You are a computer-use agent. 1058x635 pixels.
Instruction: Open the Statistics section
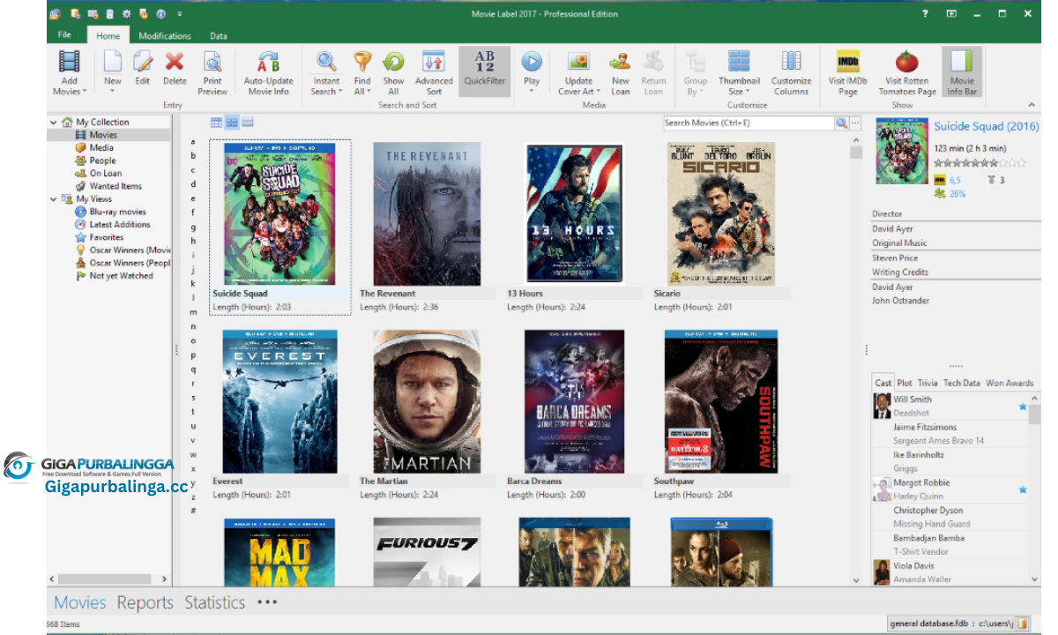coord(214,602)
